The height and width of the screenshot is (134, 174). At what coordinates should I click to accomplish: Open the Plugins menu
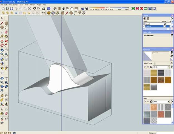click(x=39, y=5)
